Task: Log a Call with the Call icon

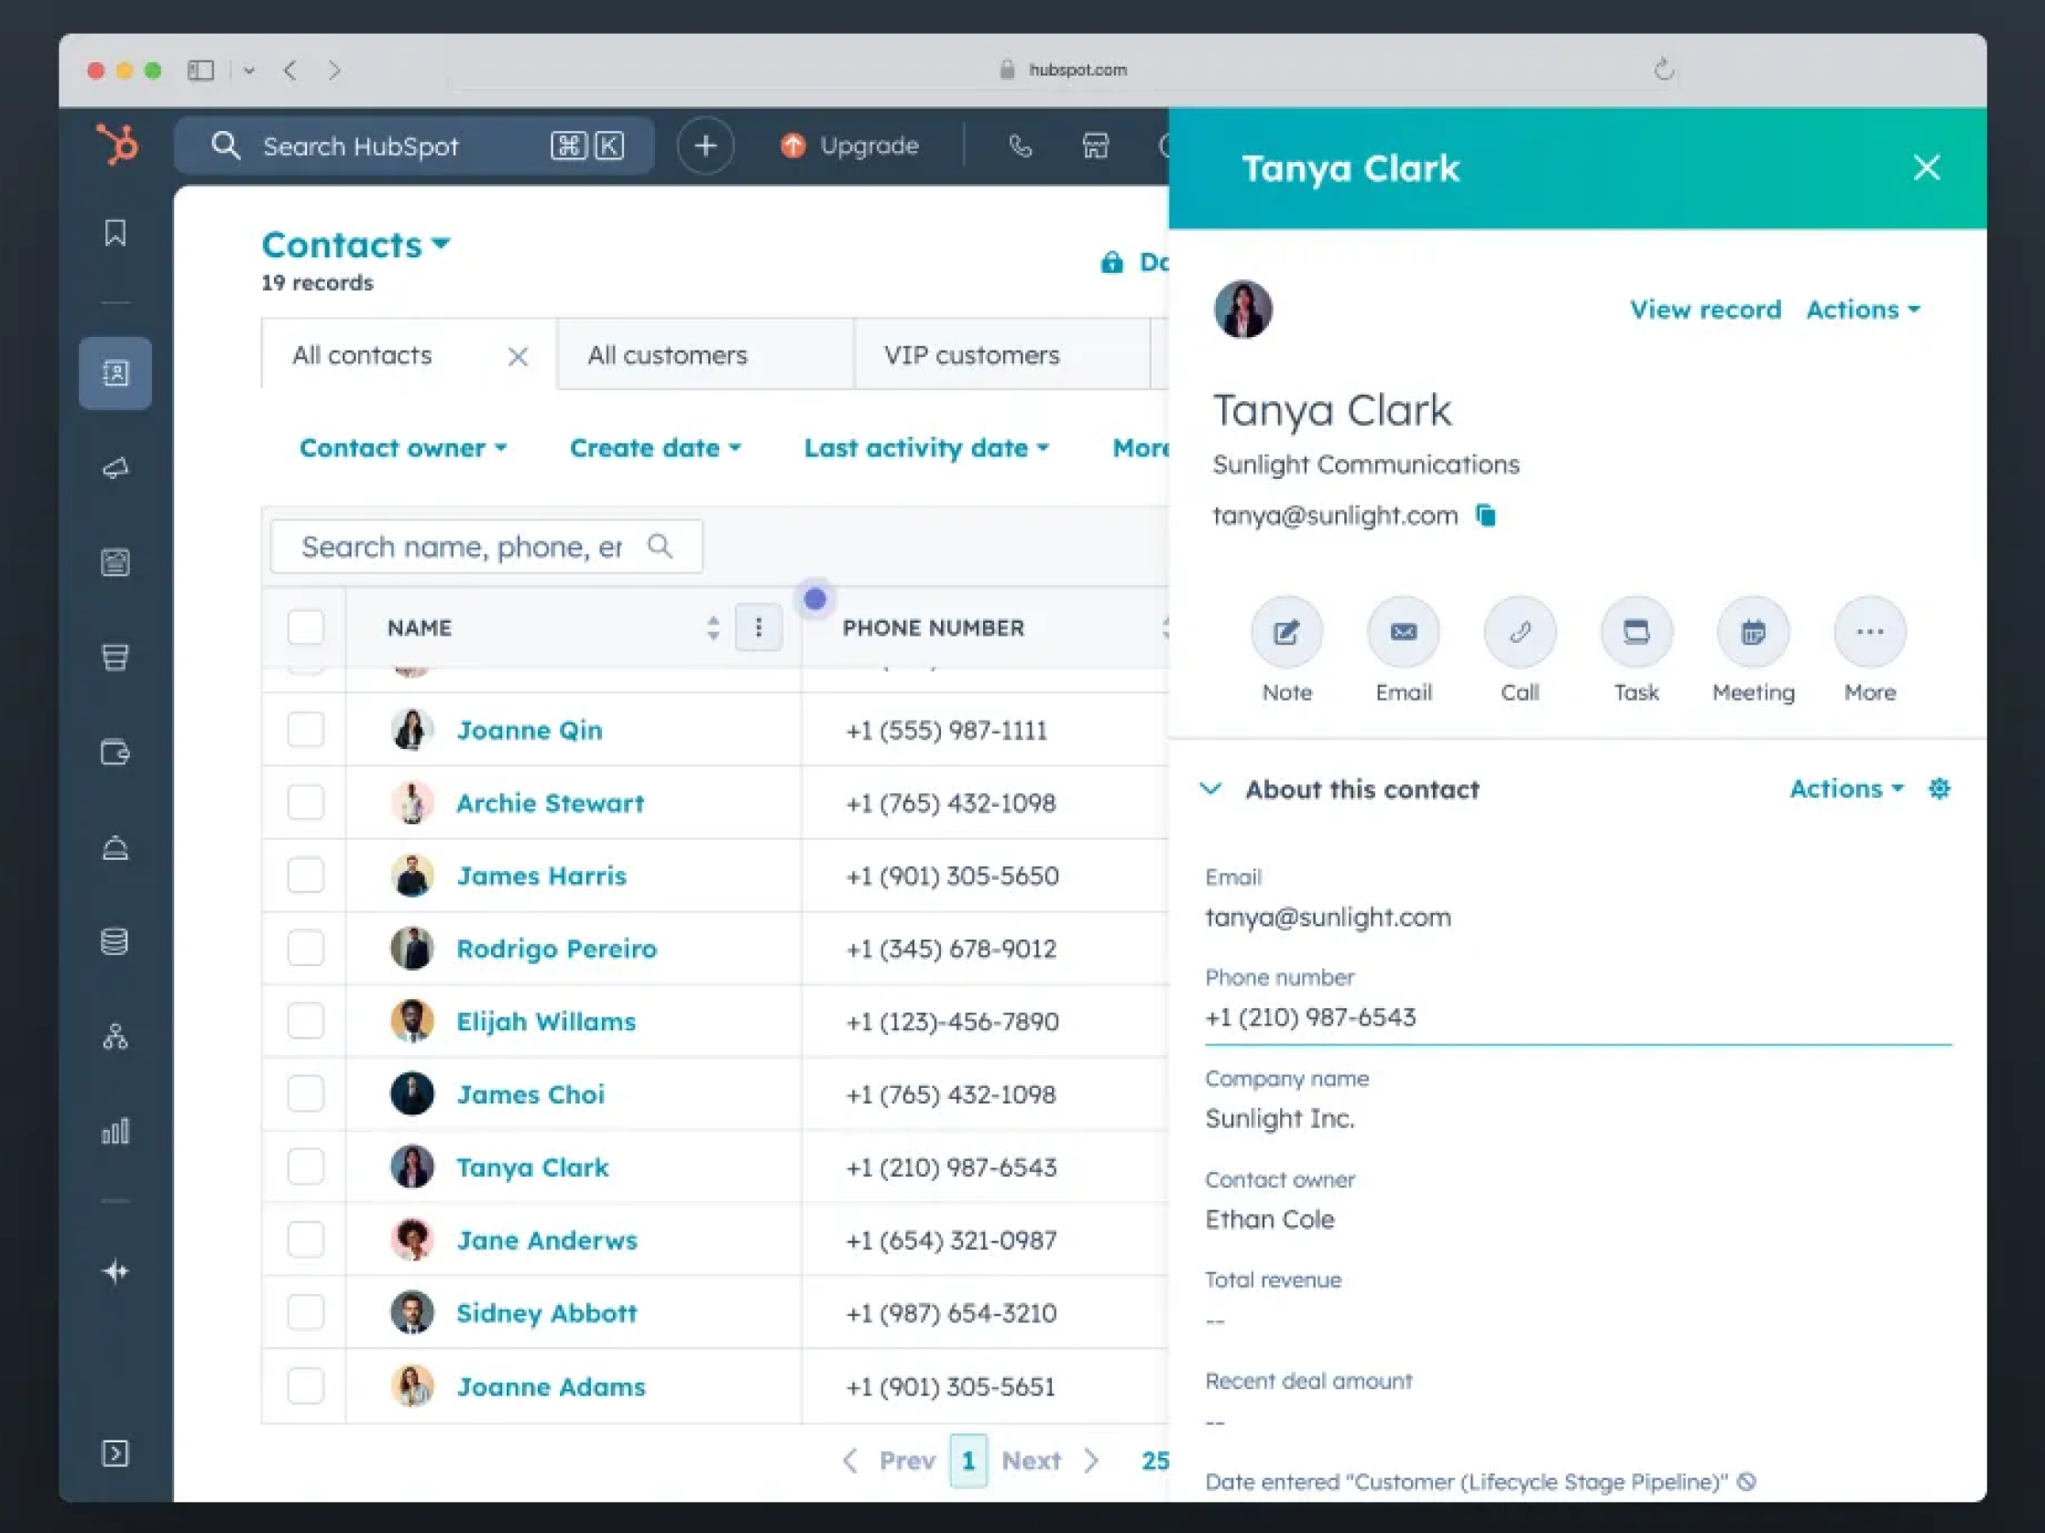Action: [x=1520, y=632]
